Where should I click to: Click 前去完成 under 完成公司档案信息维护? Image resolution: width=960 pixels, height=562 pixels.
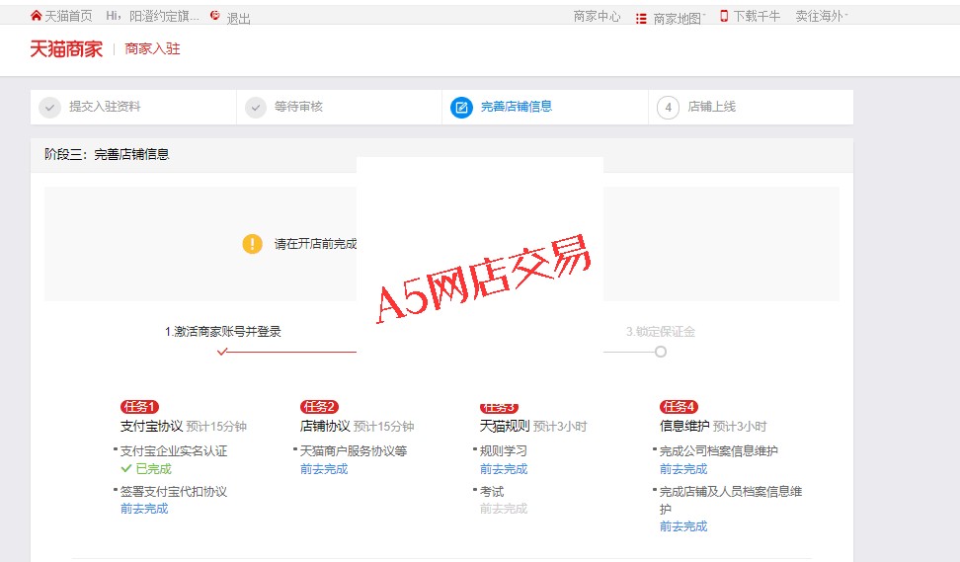point(683,469)
